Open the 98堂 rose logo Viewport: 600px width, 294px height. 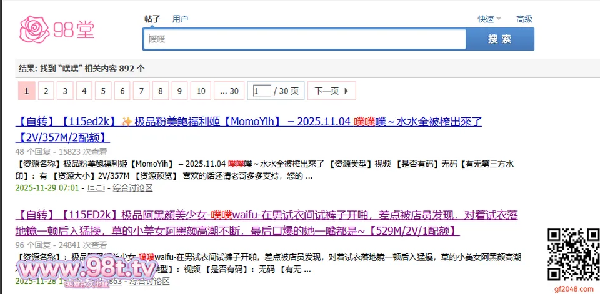(57, 29)
